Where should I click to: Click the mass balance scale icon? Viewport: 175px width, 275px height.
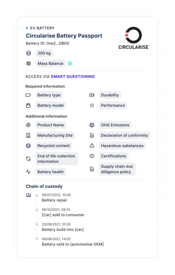coord(28,64)
